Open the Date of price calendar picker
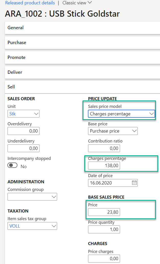Screen dimensions: 160x264 pos(134,183)
